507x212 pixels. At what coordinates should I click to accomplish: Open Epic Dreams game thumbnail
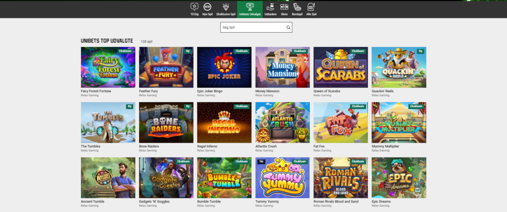tap(399, 178)
